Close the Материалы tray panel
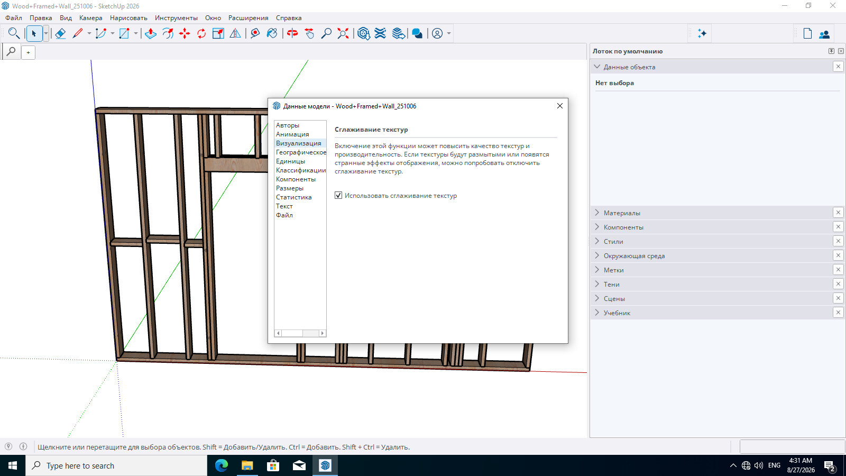Image resolution: width=846 pixels, height=476 pixels. [x=838, y=213]
